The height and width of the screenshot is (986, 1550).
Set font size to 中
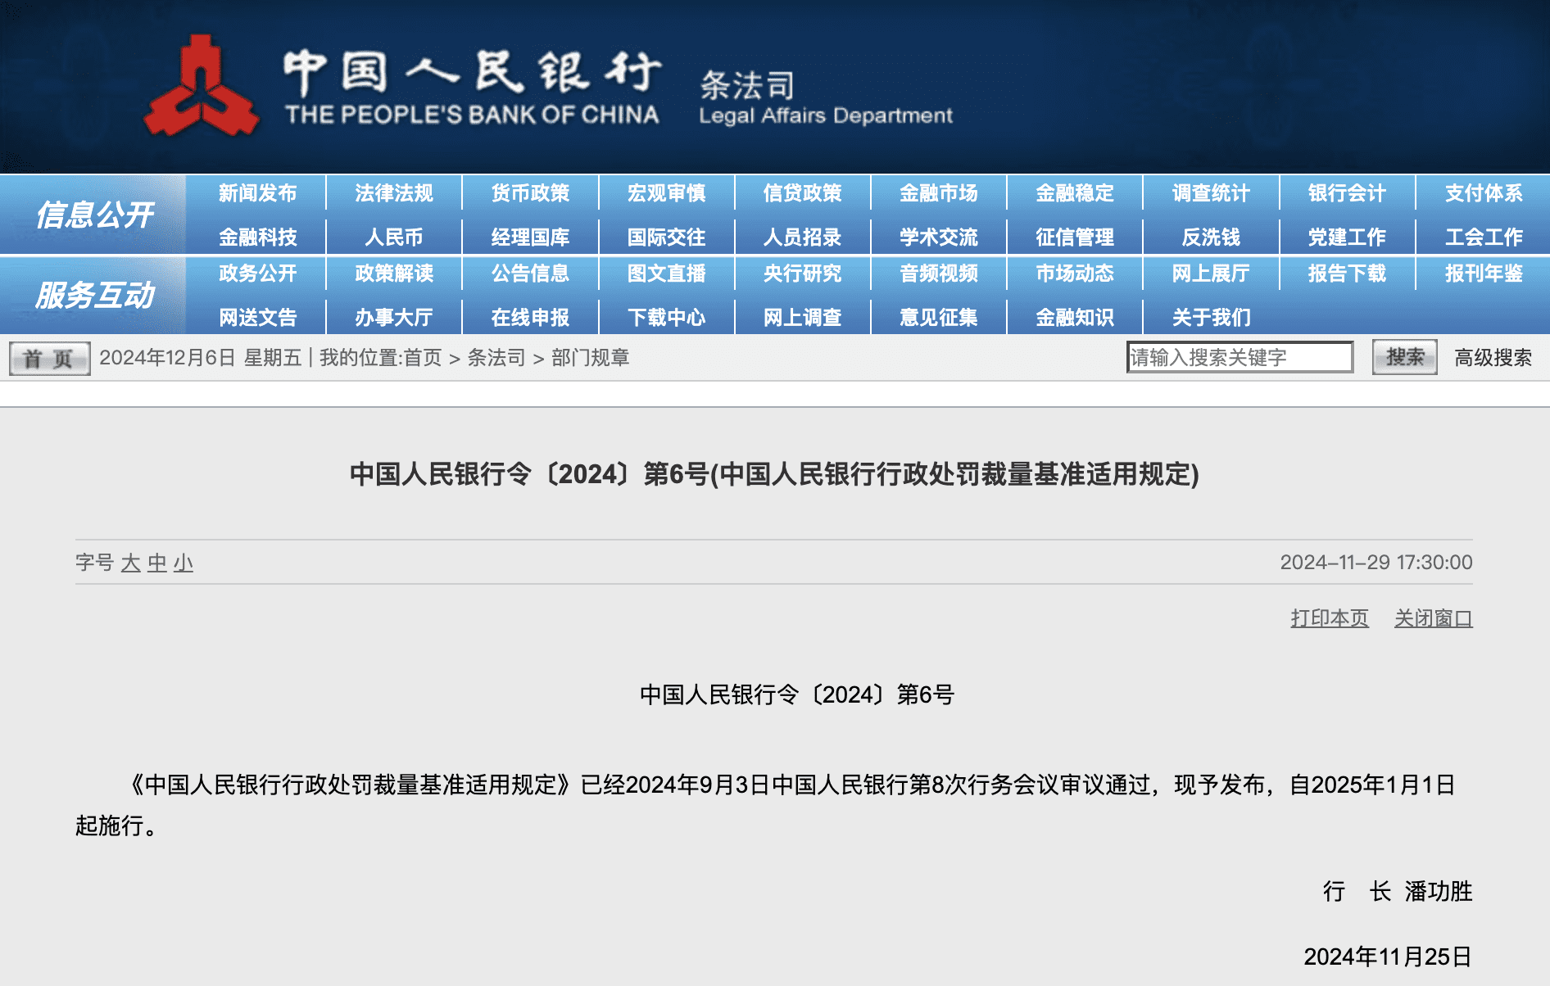pos(157,563)
